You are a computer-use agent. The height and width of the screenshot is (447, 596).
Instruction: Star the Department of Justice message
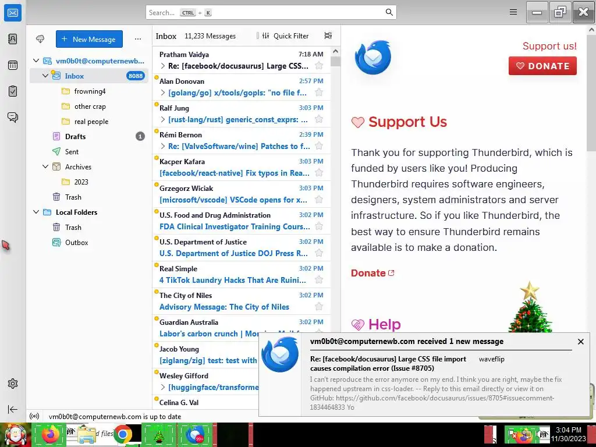tap(319, 253)
